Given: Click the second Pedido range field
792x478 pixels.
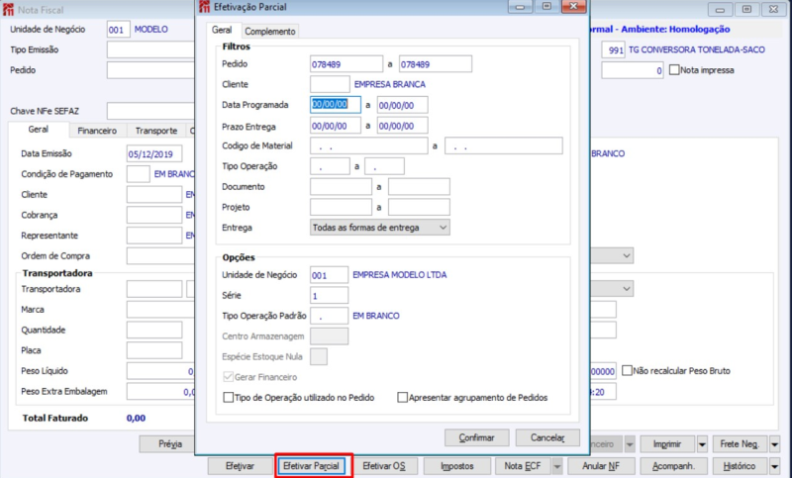Looking at the screenshot, I should click(x=436, y=64).
